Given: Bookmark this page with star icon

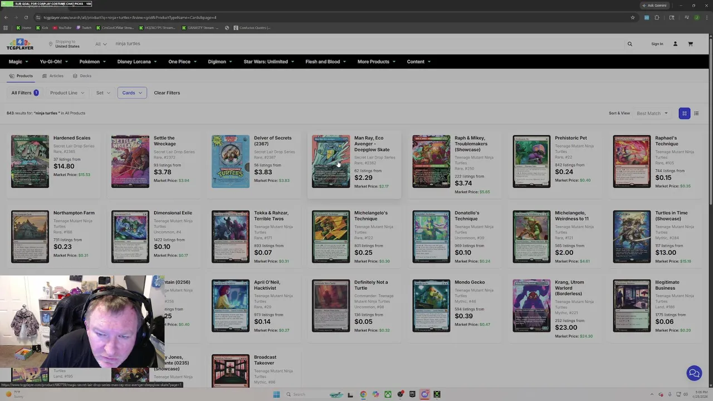Looking at the screenshot, I should (633, 17).
